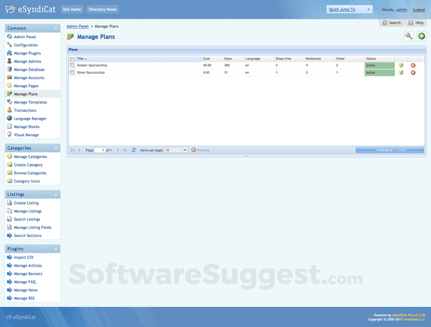Open Import CSV under Plugins
Image resolution: width=431 pixels, height=327 pixels.
[25, 257]
